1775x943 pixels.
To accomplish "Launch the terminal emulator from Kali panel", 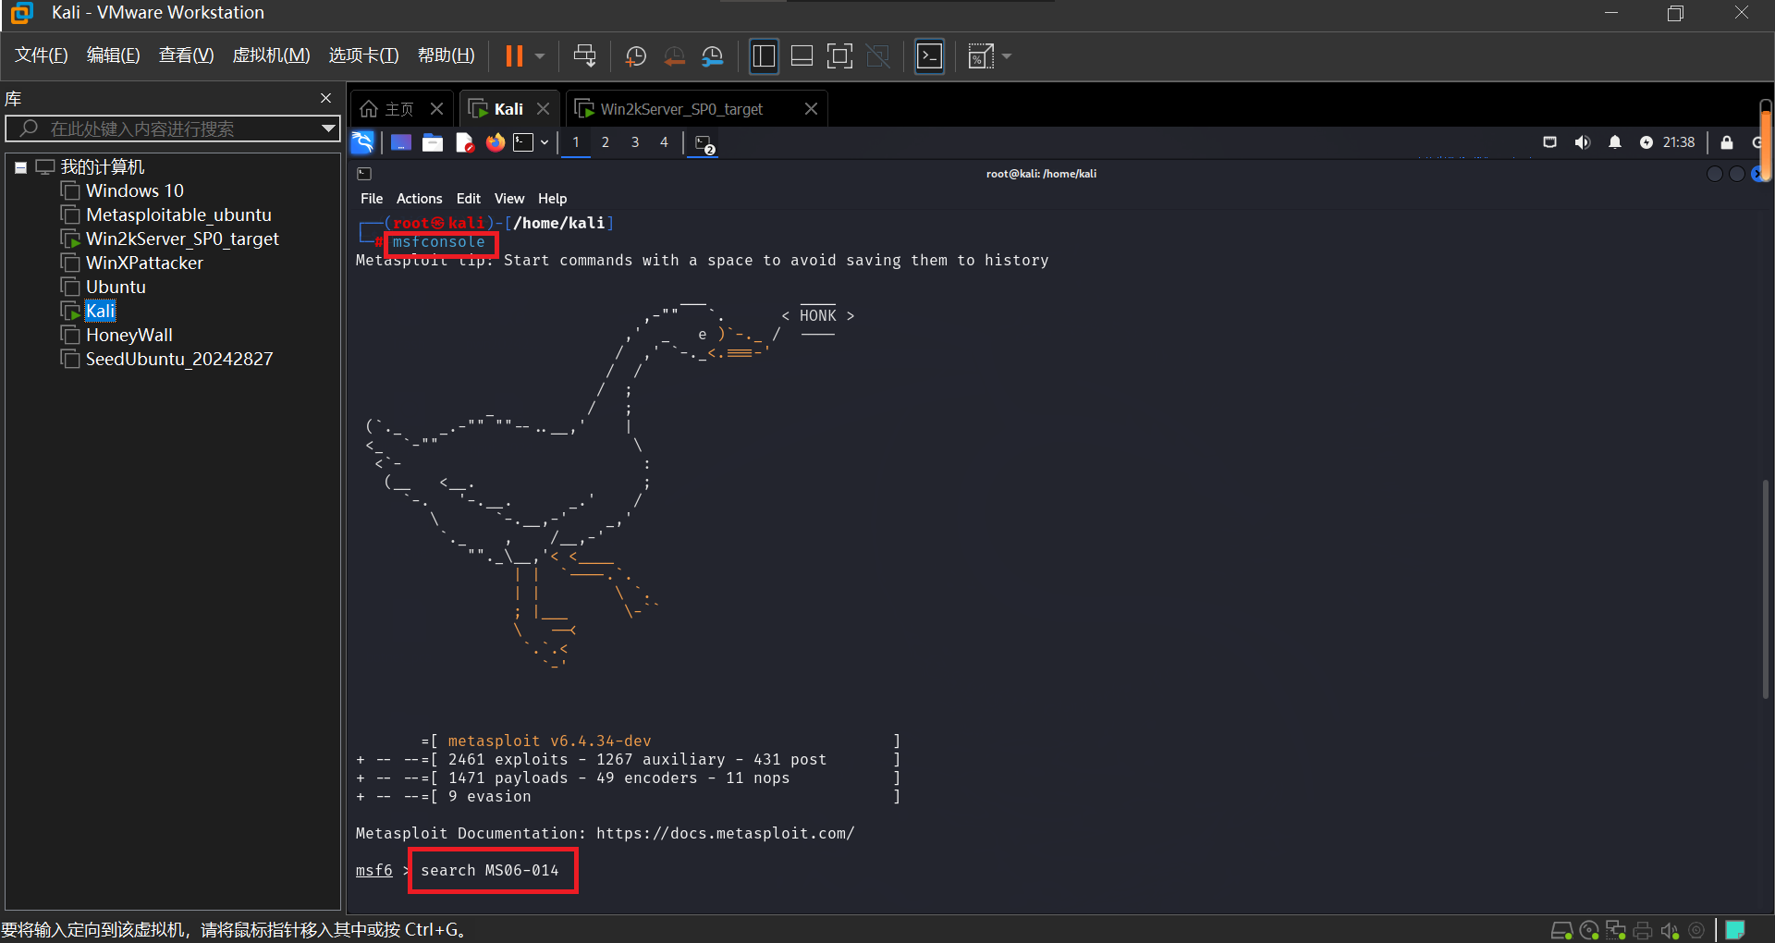I will click(x=523, y=142).
